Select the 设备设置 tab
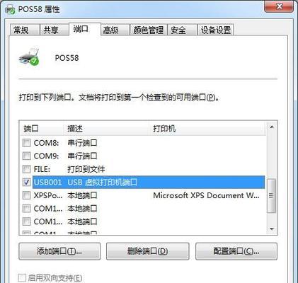This screenshot has width=298, height=283. (215, 30)
